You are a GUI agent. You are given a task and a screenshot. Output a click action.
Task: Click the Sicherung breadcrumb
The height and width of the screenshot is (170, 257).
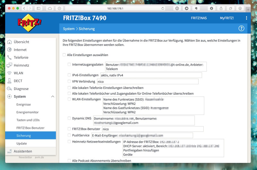[87, 29]
